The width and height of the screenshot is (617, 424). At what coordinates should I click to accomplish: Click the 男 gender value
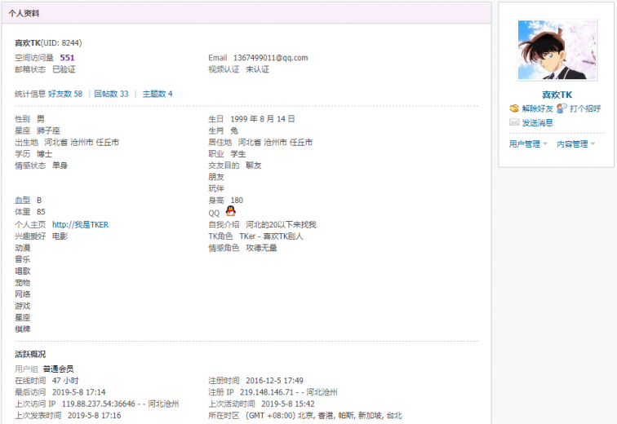(41, 119)
